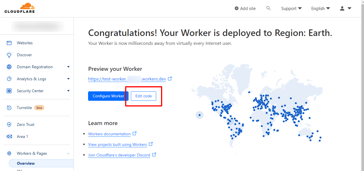Open the test-worker workers.dev preview link
The image size is (364, 171).
point(127,79)
